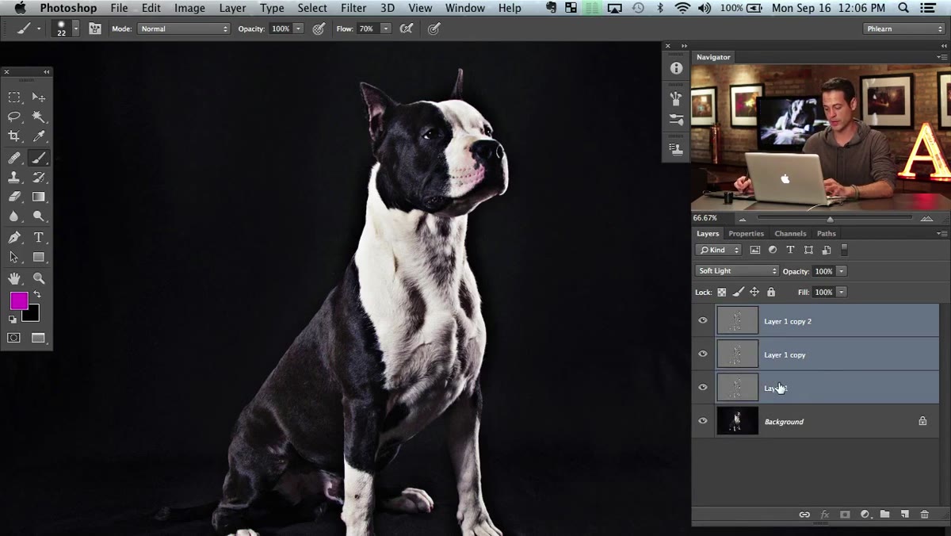This screenshot has height=536, width=951.
Task: Select the Magic Wand tool
Action: point(38,117)
